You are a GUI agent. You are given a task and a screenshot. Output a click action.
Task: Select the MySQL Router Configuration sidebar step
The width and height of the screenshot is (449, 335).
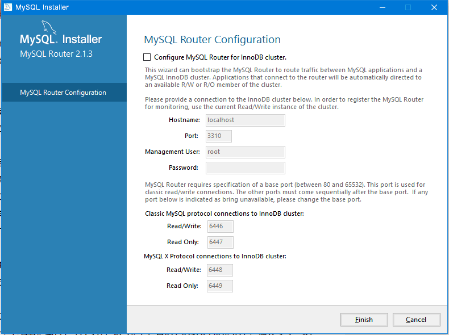pyautogui.click(x=63, y=93)
